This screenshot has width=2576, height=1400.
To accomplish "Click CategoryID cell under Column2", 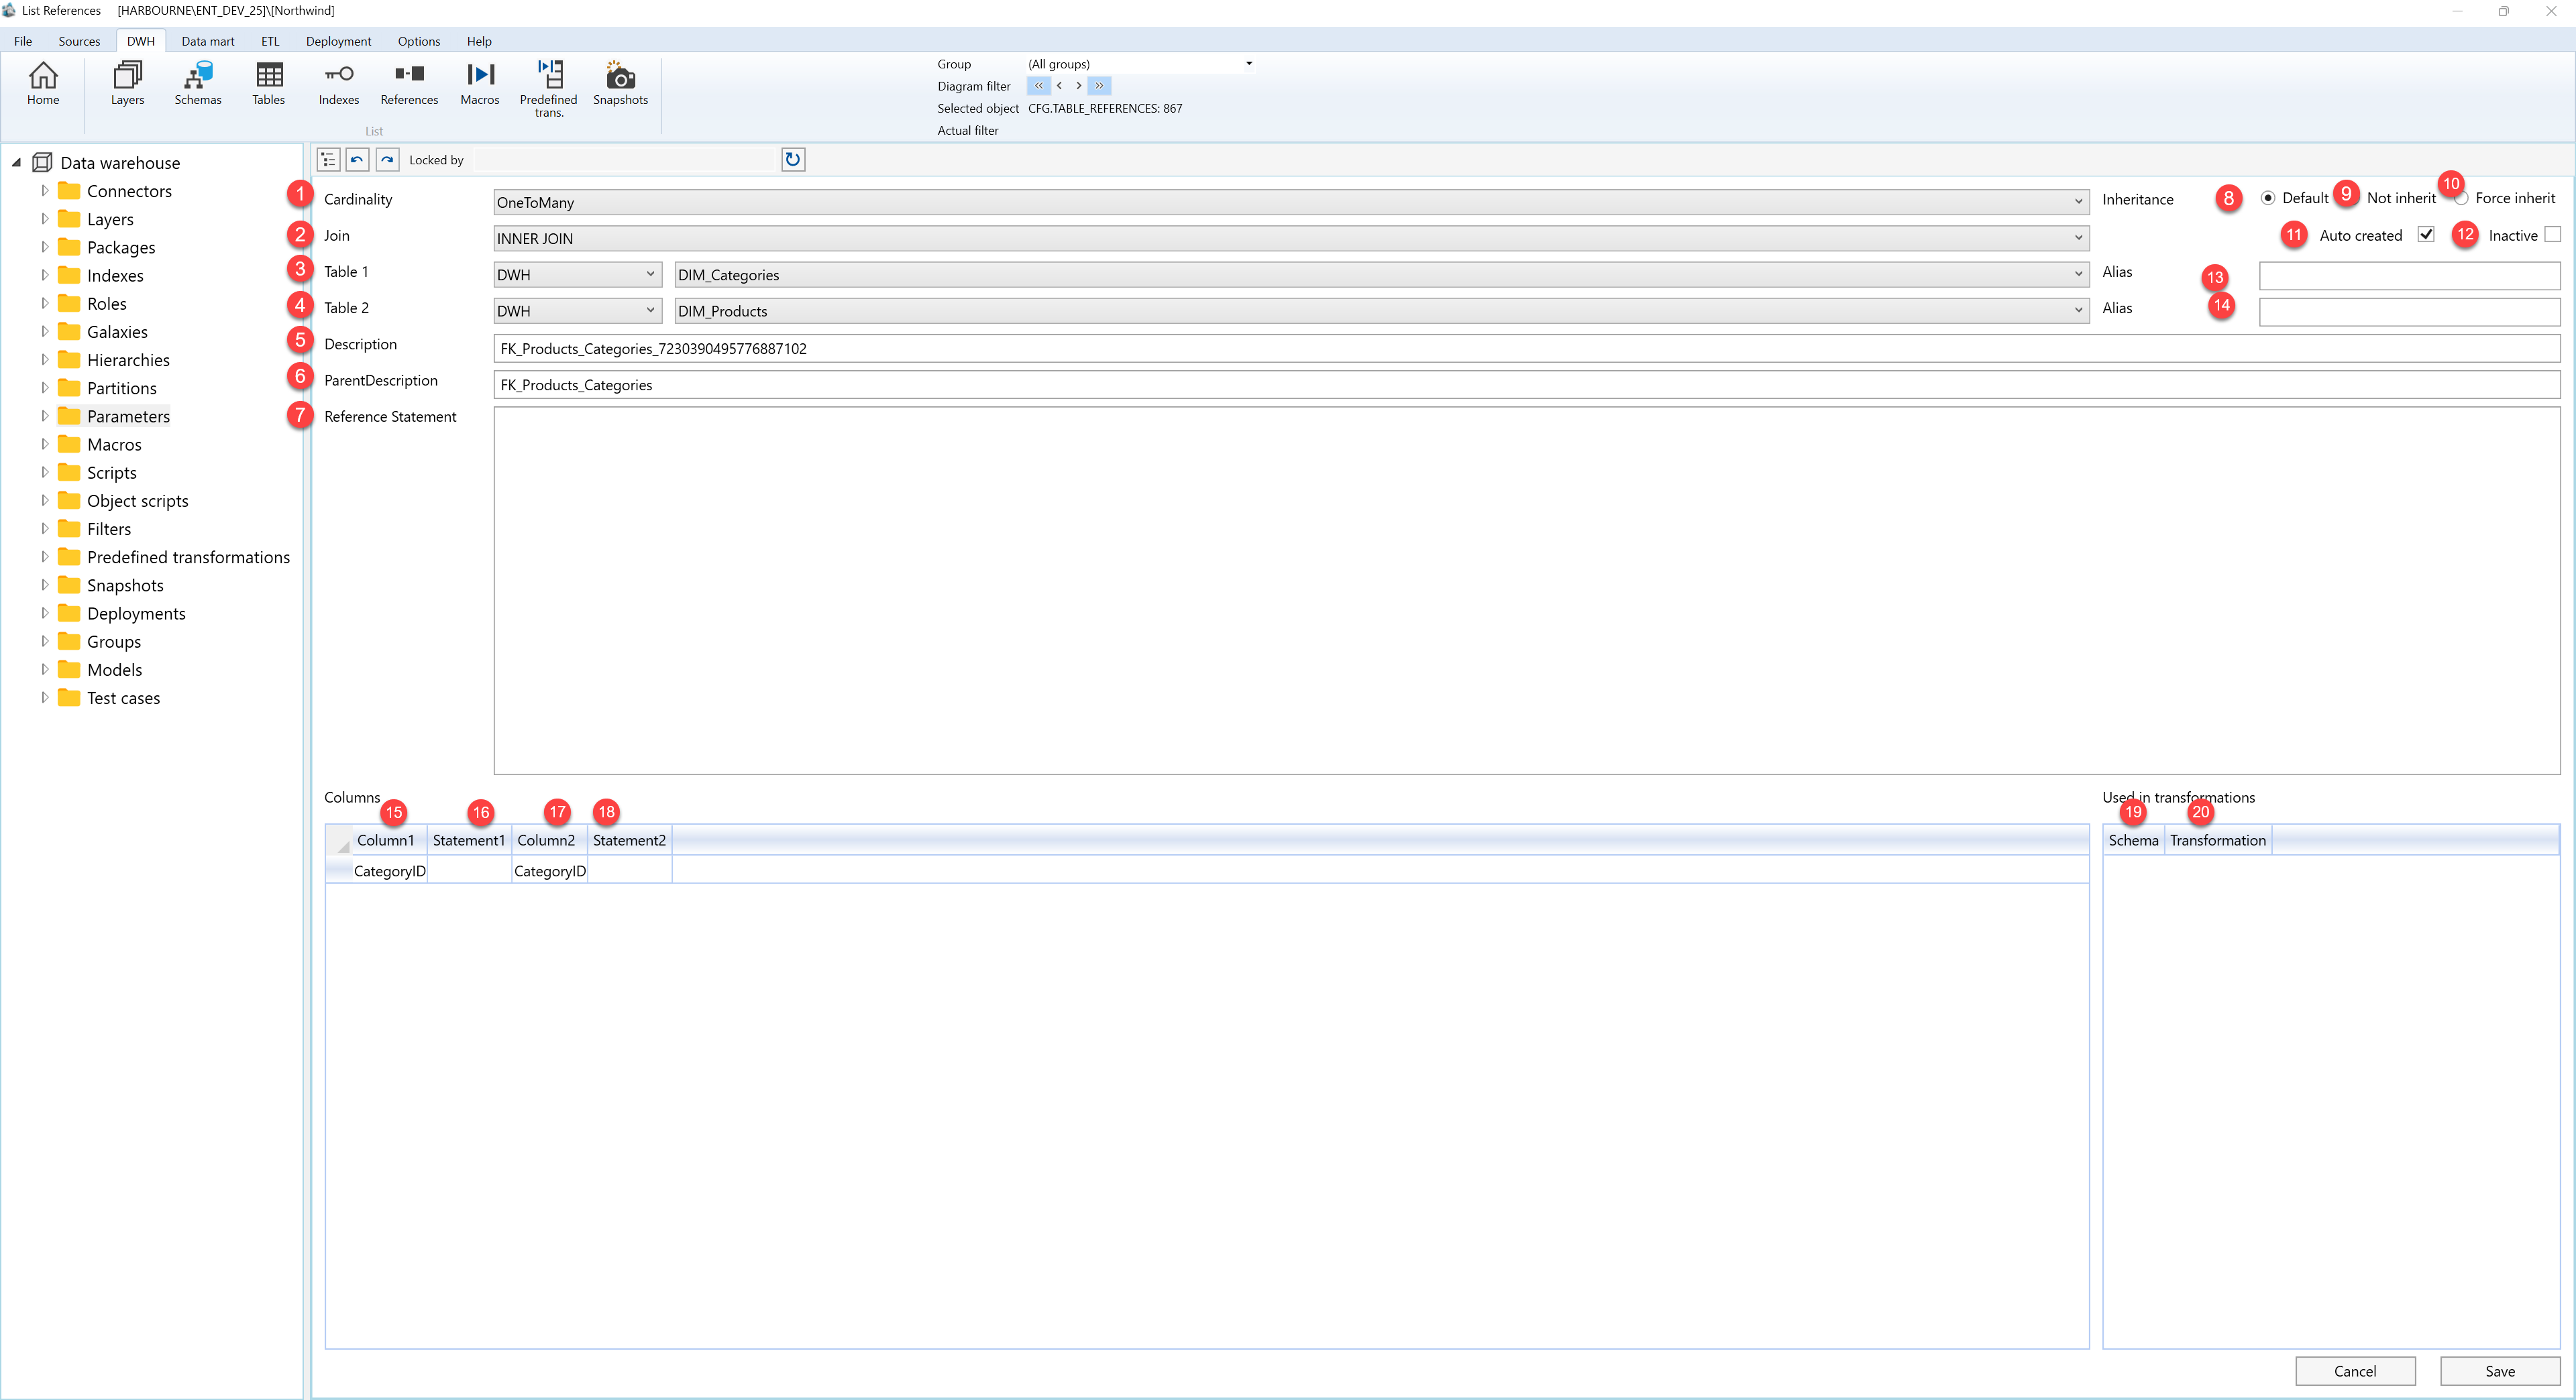I will click(550, 872).
